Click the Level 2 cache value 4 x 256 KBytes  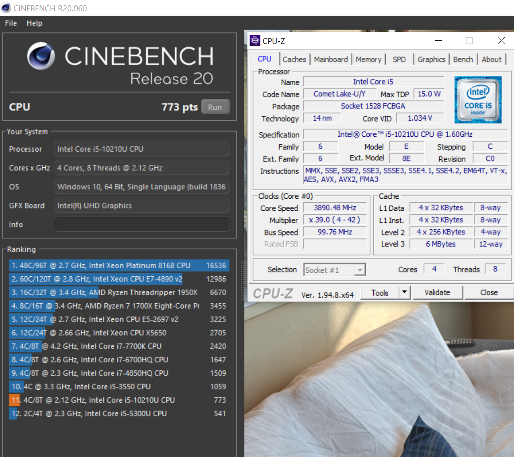[x=441, y=232]
